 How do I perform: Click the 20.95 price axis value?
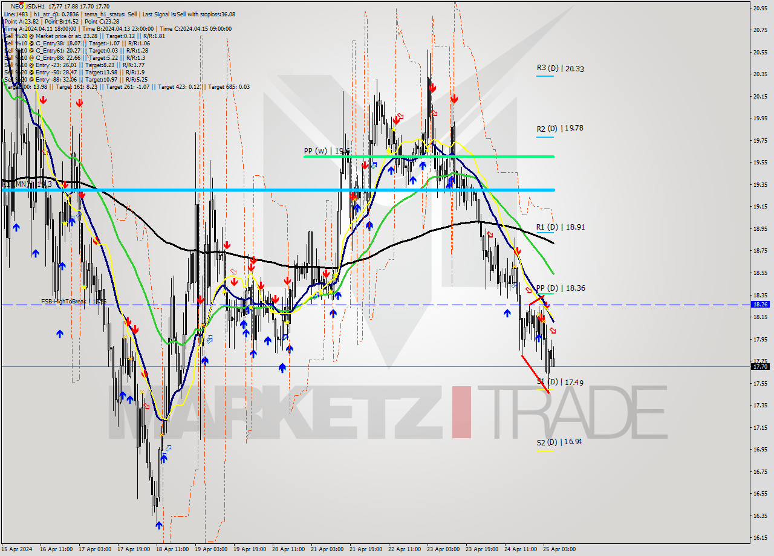(x=760, y=8)
